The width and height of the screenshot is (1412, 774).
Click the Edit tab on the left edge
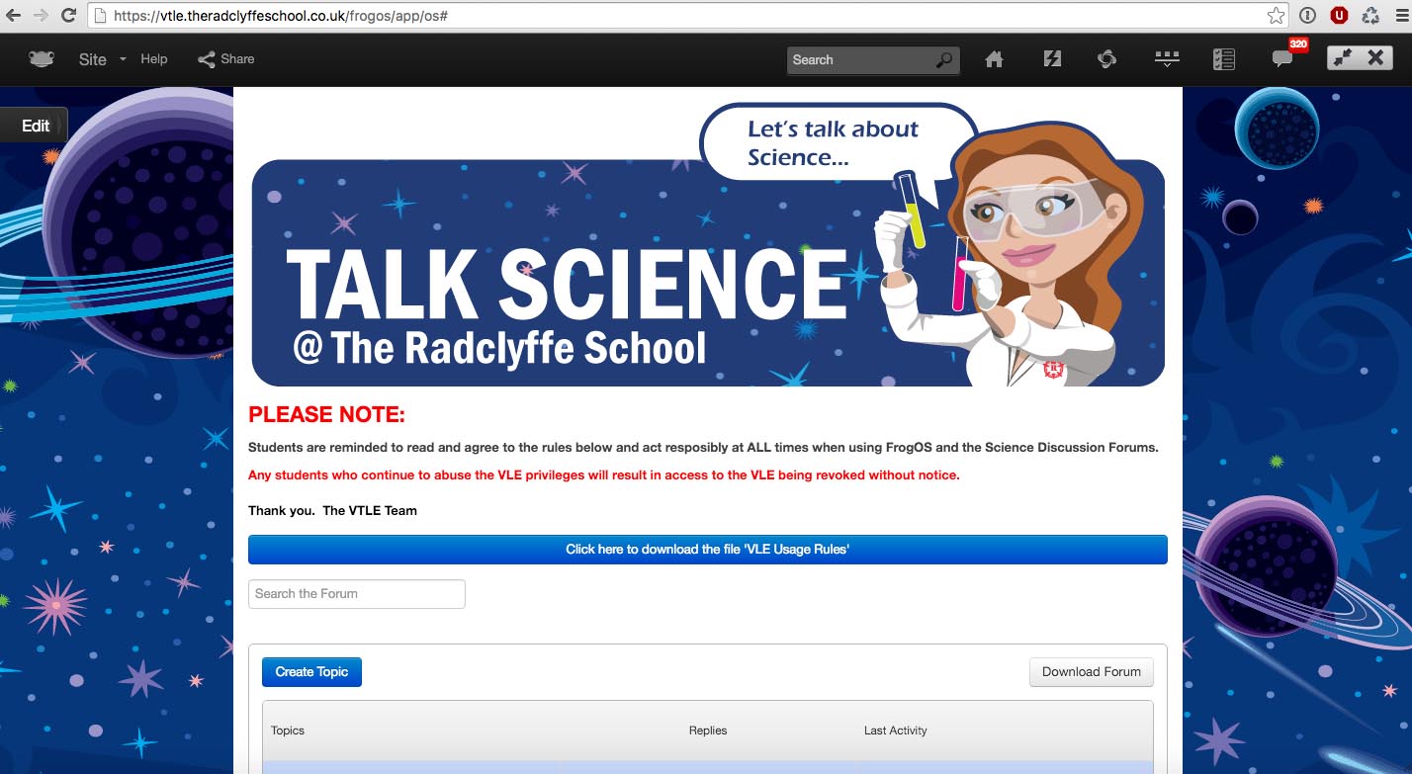coord(35,126)
